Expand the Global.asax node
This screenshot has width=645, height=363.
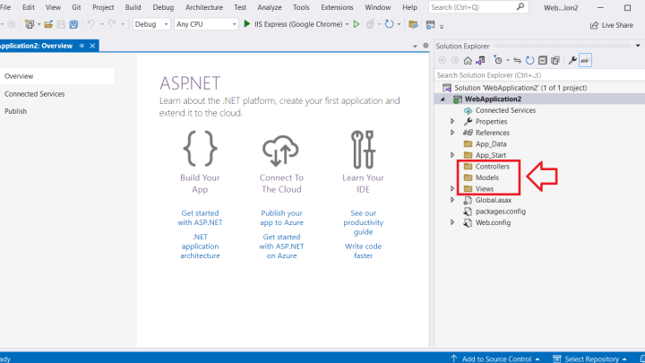pos(452,200)
